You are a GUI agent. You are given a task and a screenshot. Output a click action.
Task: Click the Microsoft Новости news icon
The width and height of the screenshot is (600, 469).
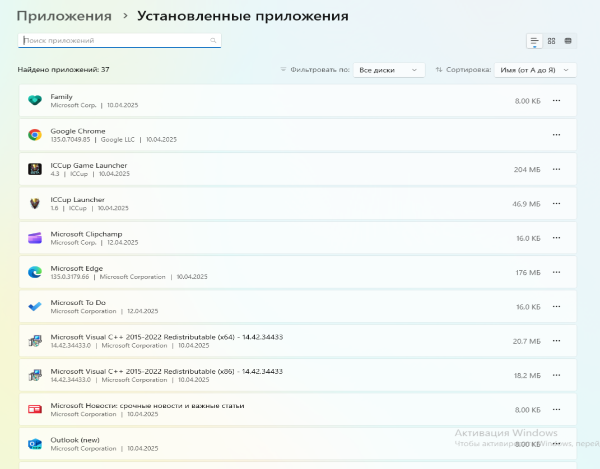coord(35,409)
